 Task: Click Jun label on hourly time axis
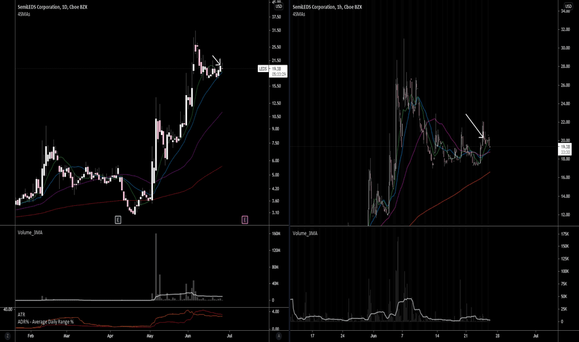[373, 336]
